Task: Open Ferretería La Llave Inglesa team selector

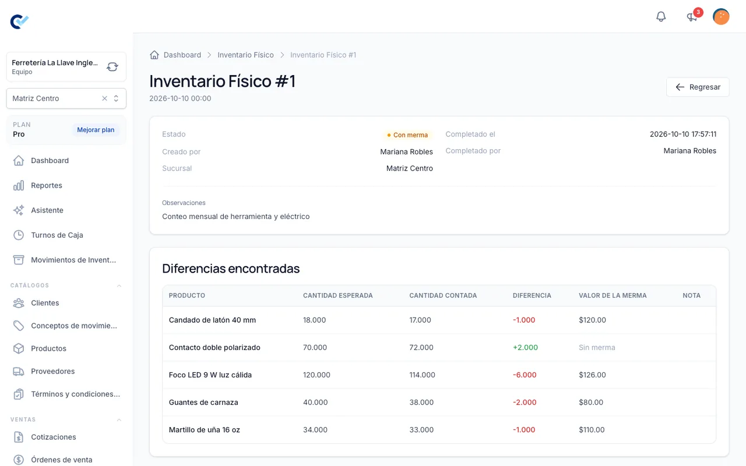Action: (x=66, y=66)
